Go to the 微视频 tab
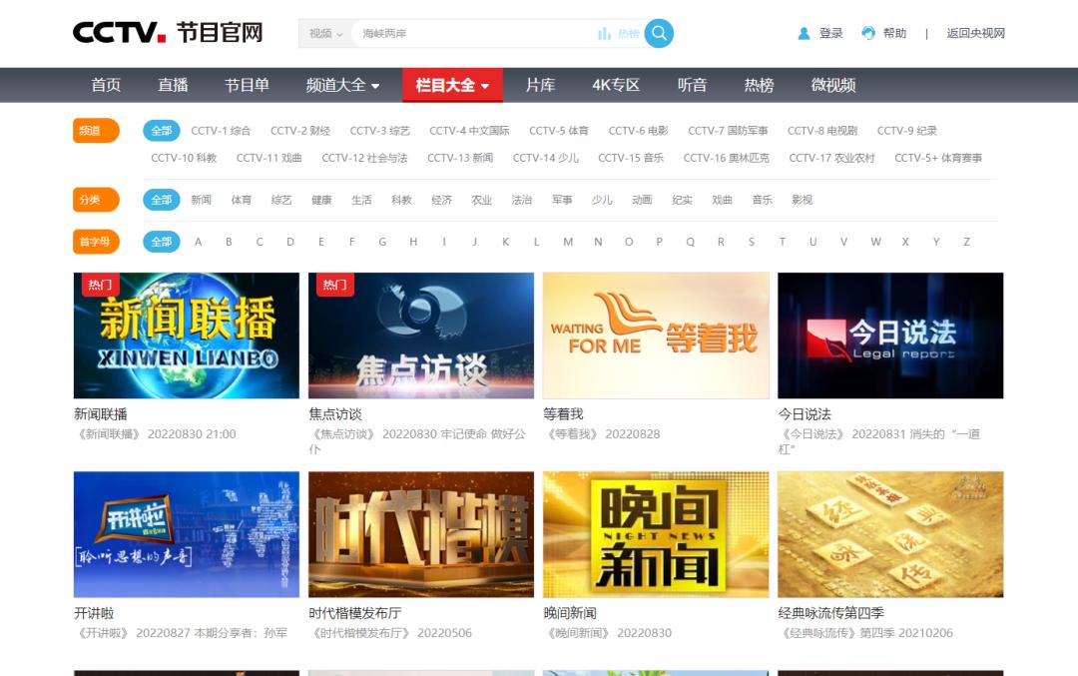Viewport: 1078px width, 676px height. point(832,86)
